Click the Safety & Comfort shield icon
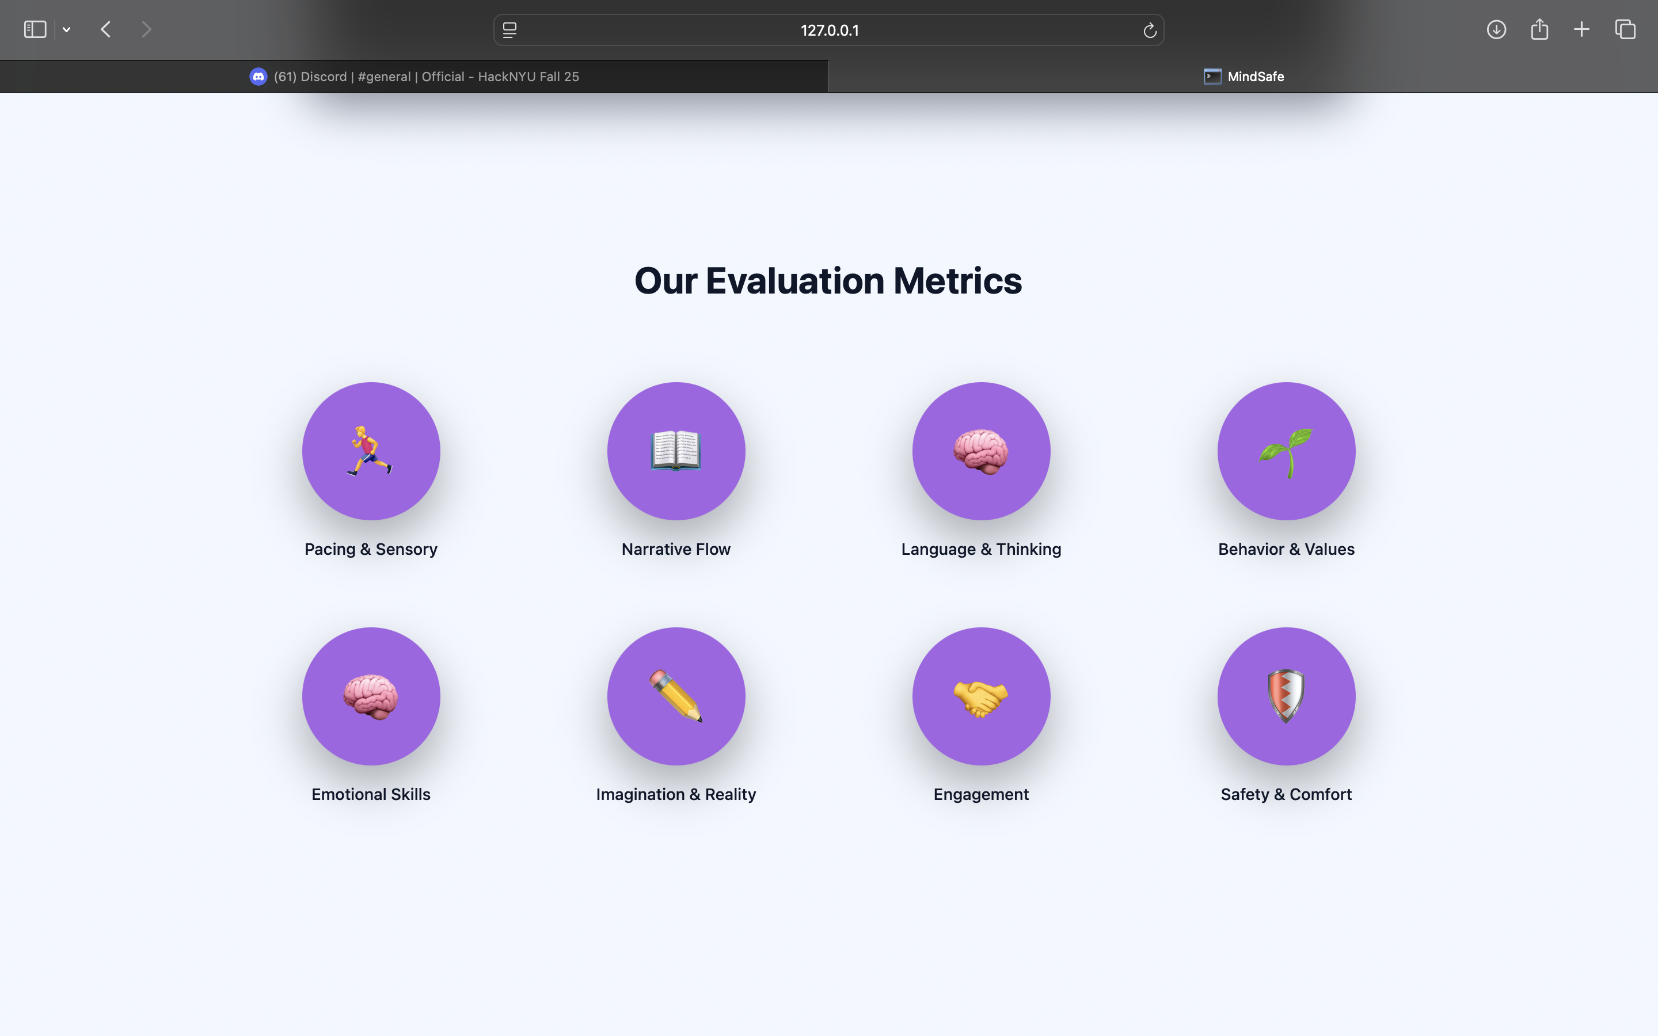The width and height of the screenshot is (1658, 1036). point(1286,696)
